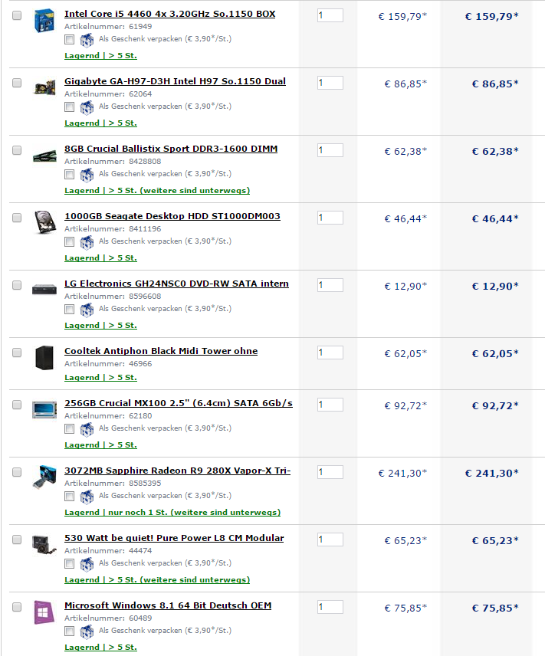Image resolution: width=545 pixels, height=656 pixels.
Task: Click the Intel Core i5 product thumbnail
Action: (44, 20)
